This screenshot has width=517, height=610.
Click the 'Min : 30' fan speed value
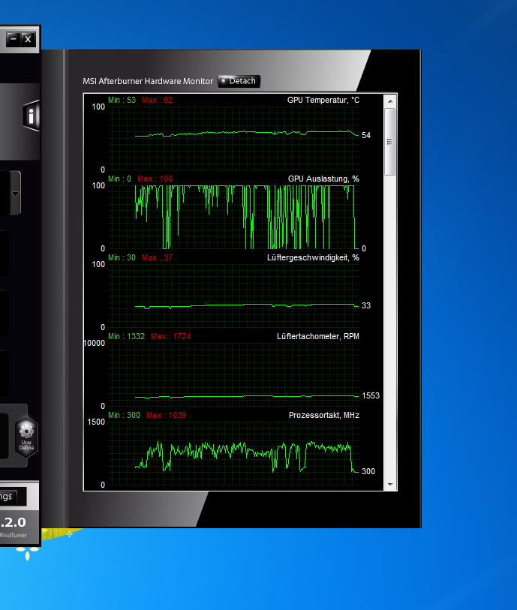122,257
